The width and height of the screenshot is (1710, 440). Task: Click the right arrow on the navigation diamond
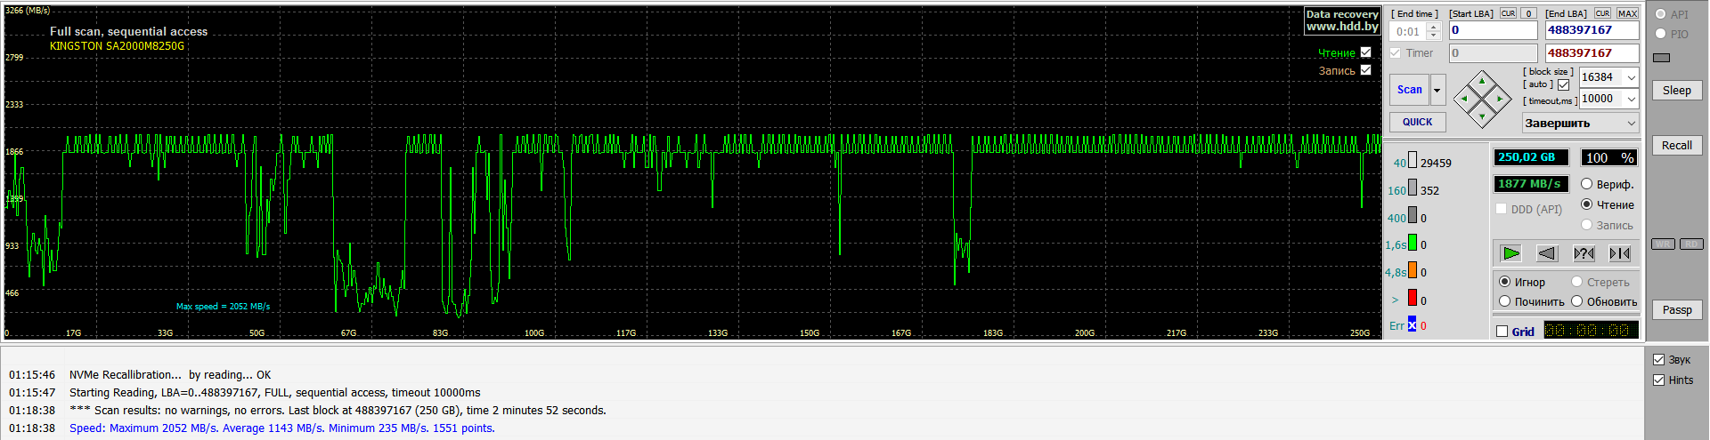pyautogui.click(x=1500, y=99)
